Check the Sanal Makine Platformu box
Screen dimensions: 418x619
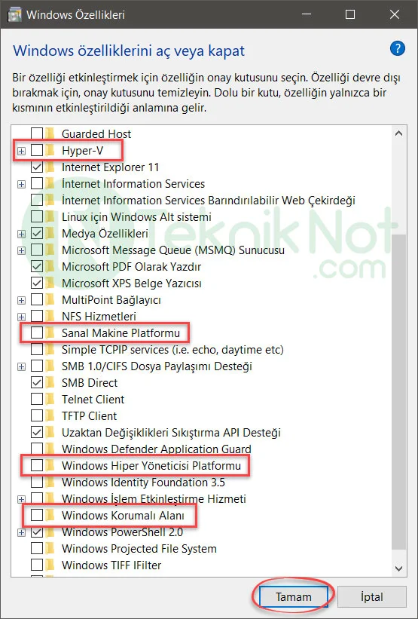[37, 332]
